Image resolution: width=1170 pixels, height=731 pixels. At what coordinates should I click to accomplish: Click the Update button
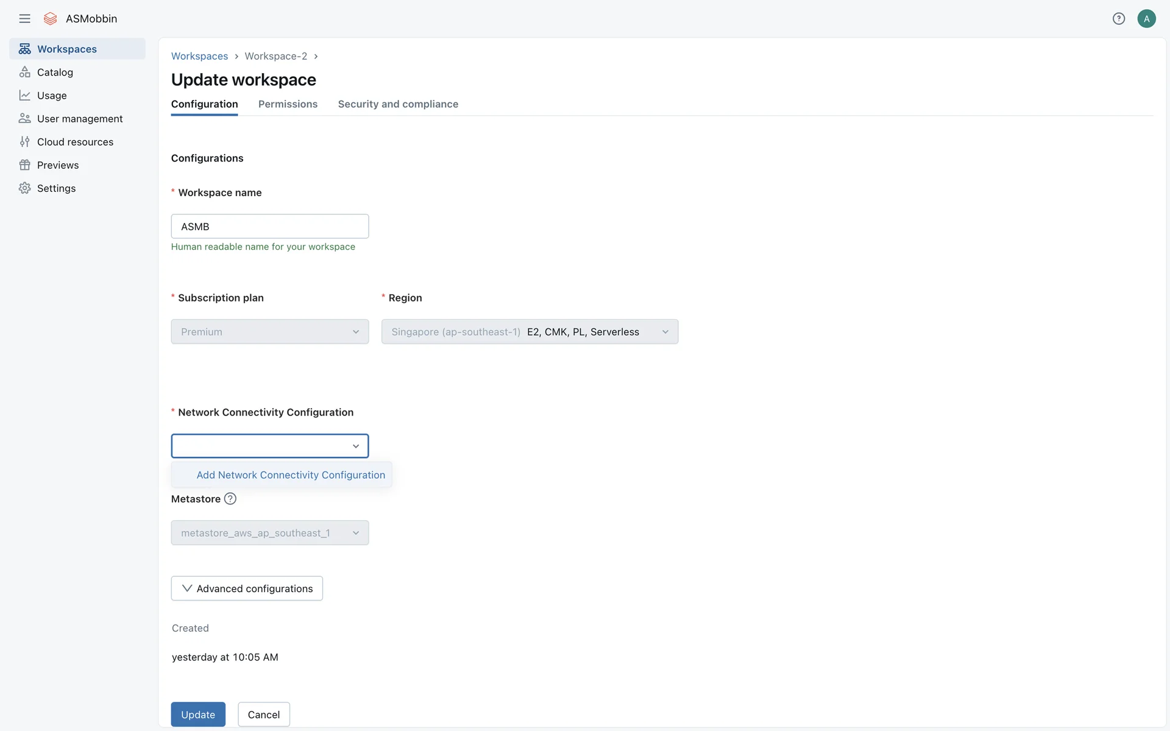click(x=198, y=715)
